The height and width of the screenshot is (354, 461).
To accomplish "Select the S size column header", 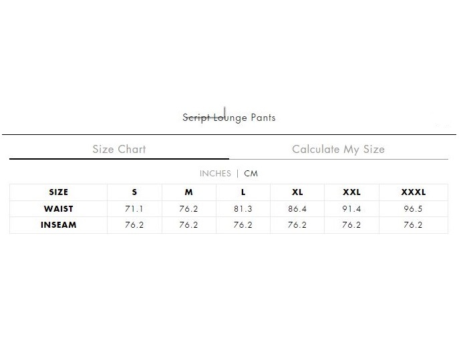I will (x=134, y=192).
